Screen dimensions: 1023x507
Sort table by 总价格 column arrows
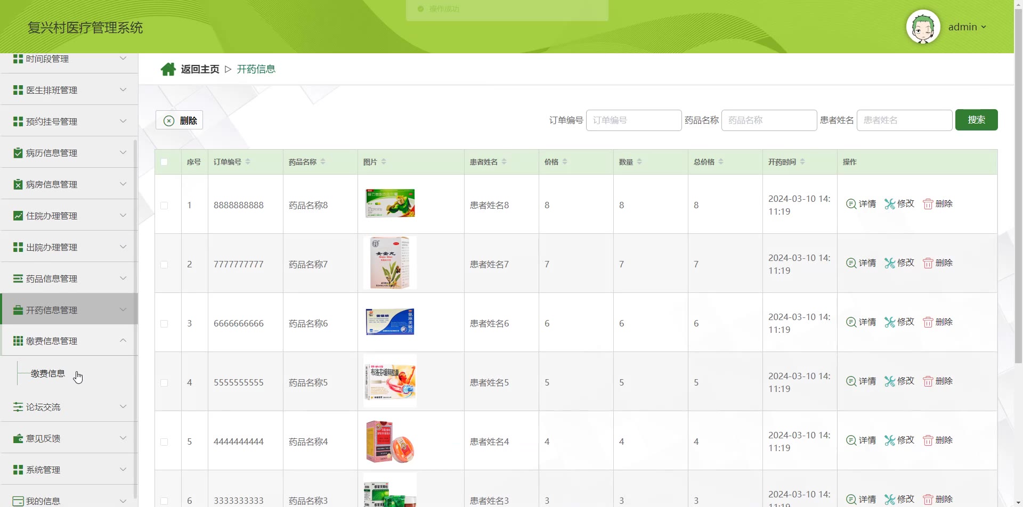tap(721, 162)
